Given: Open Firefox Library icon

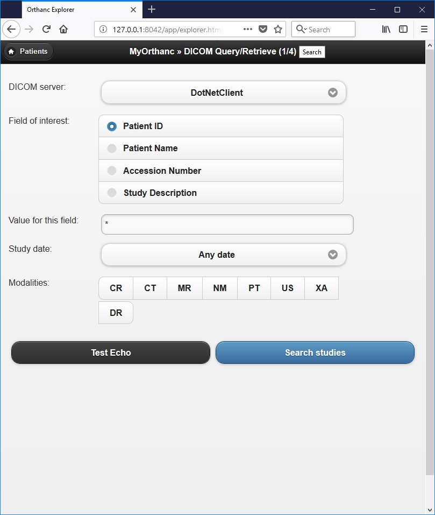Looking at the screenshot, I should tap(386, 30).
